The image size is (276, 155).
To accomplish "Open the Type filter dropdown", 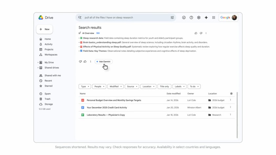I will click(x=85, y=87).
